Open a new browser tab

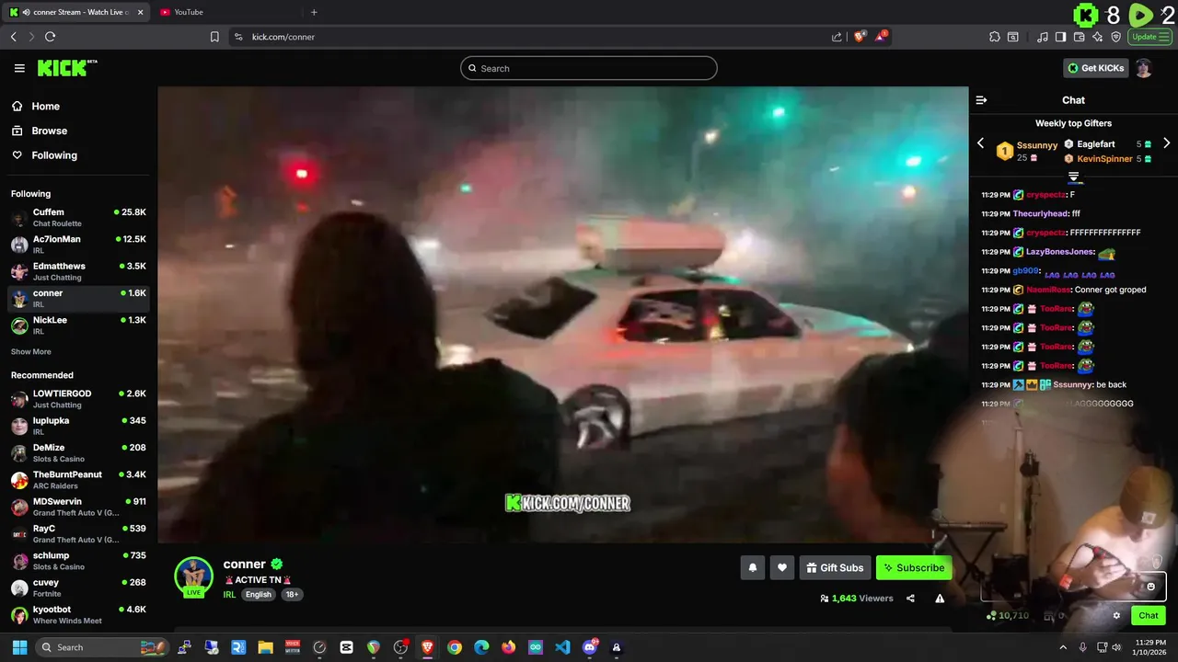pos(314,12)
